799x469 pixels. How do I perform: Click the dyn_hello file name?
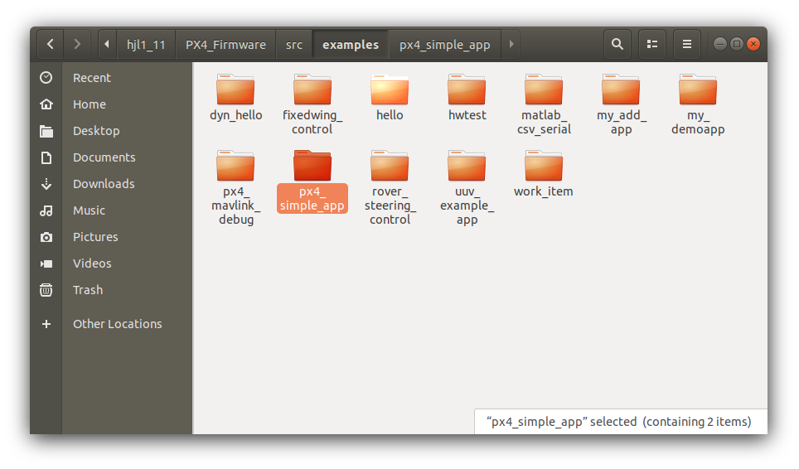[x=236, y=116]
